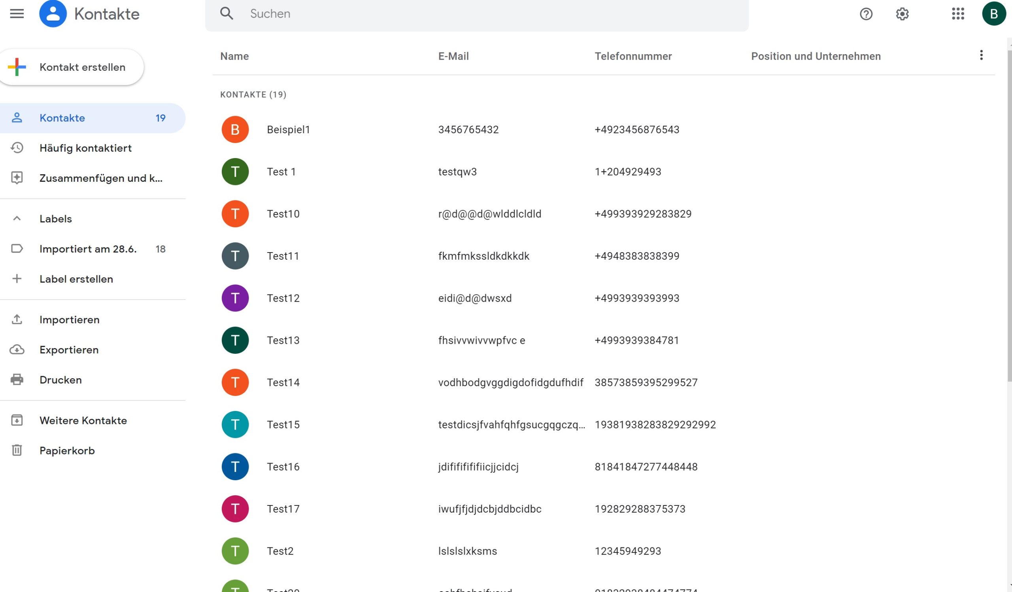
Task: Click the Drucken printer icon
Action: (x=17, y=380)
